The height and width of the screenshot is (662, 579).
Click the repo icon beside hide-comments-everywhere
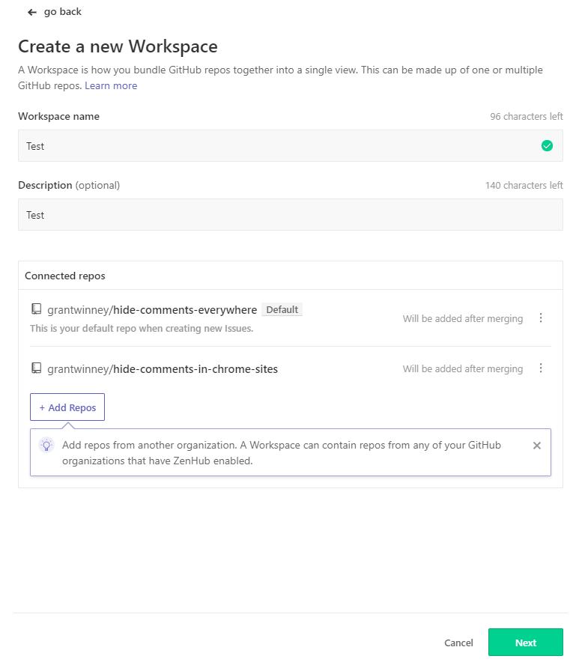click(x=36, y=309)
